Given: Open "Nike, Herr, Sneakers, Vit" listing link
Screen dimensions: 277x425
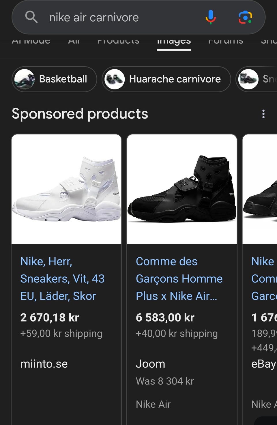Looking at the screenshot, I should point(62,279).
